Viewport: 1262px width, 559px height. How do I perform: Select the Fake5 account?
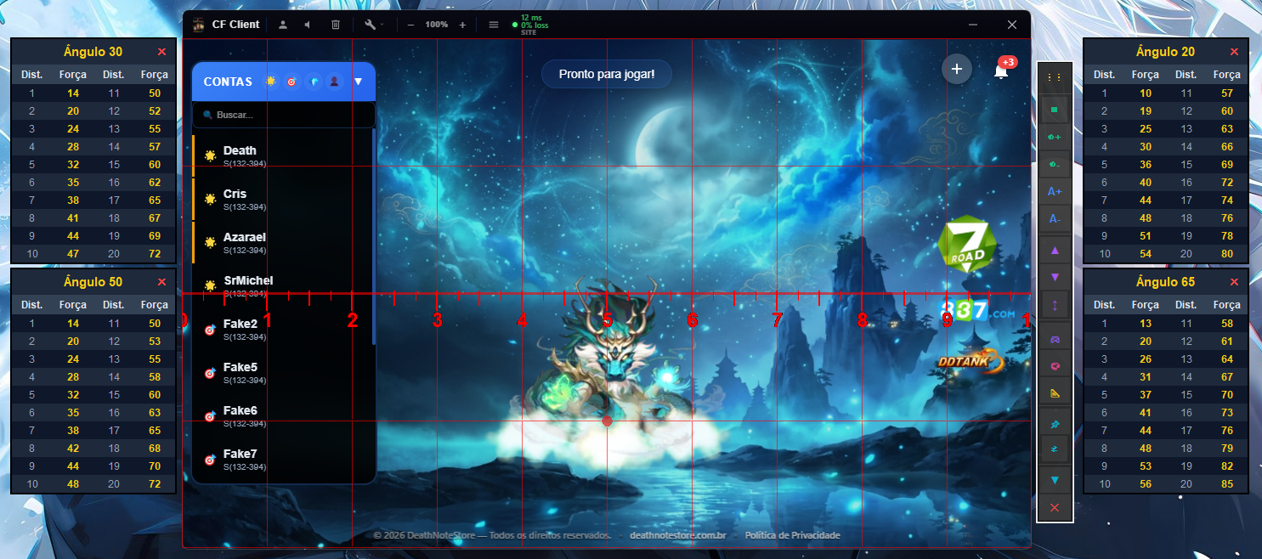click(x=282, y=373)
